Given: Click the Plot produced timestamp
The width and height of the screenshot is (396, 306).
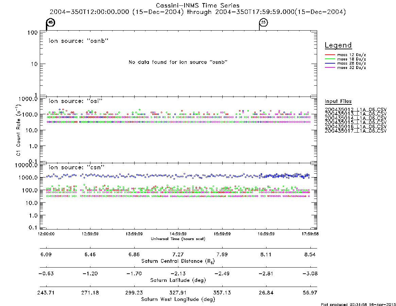Looking at the screenshot, I should click(x=358, y=304).
